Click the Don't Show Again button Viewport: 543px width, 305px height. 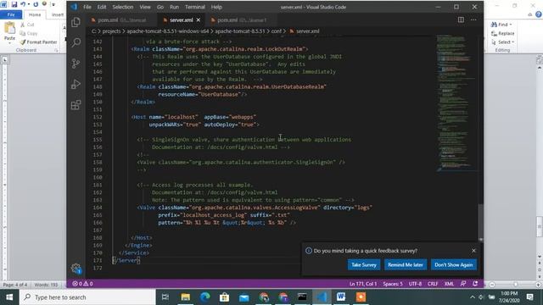coord(454,264)
